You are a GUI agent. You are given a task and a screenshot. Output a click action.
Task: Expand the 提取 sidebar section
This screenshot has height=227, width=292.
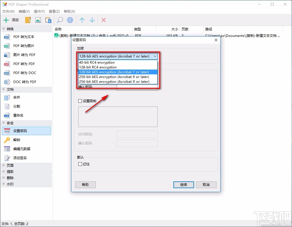(26, 172)
